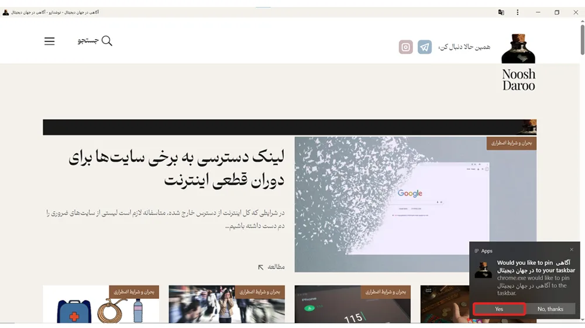Dismiss the Apps pin notification with X

(x=572, y=250)
